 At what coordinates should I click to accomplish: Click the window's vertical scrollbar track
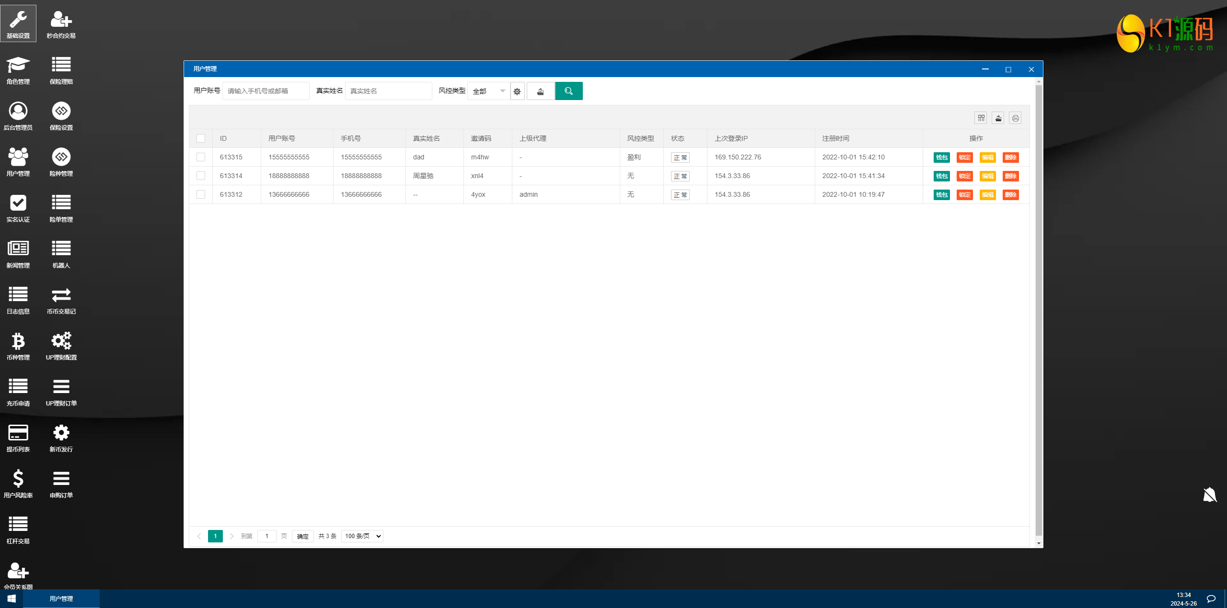point(1039,311)
